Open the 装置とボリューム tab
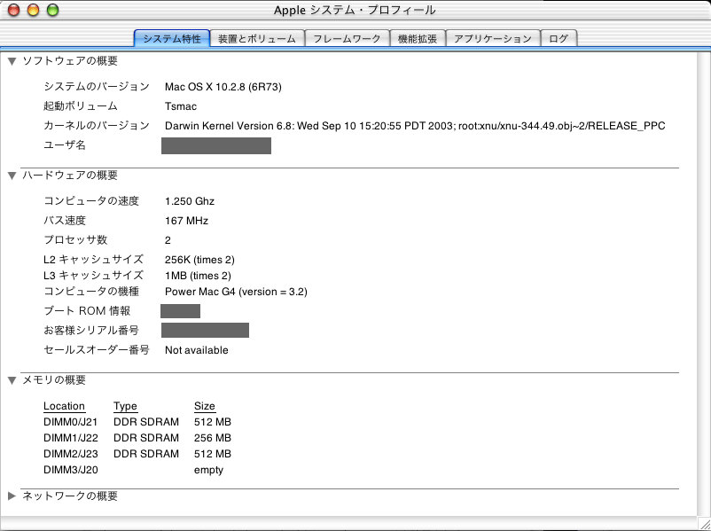 coord(257,38)
